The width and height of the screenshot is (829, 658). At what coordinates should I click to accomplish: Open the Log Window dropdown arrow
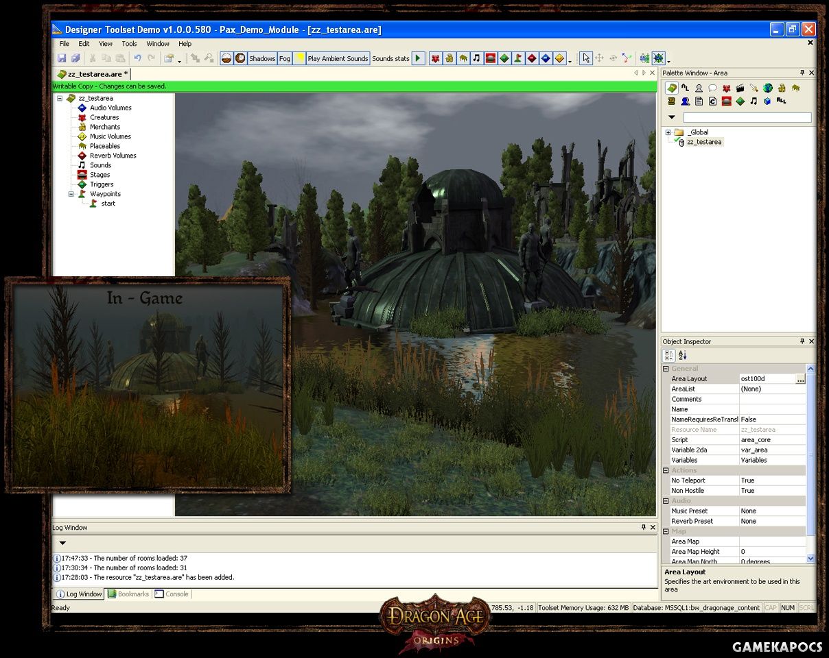click(62, 543)
